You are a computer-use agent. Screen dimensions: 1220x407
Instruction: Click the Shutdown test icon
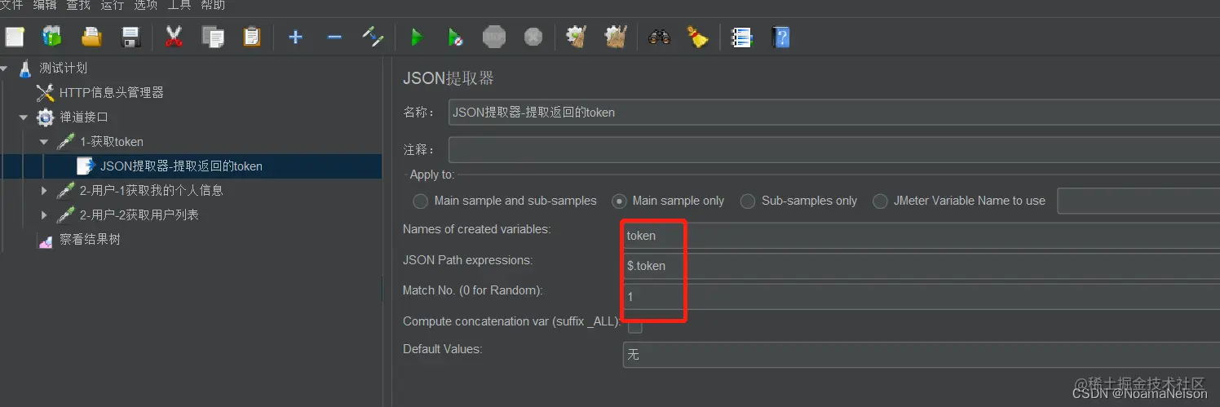(533, 37)
